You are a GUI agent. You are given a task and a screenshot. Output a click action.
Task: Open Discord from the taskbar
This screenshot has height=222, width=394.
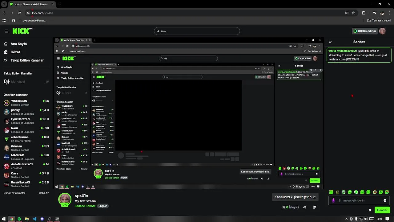tap(42, 219)
